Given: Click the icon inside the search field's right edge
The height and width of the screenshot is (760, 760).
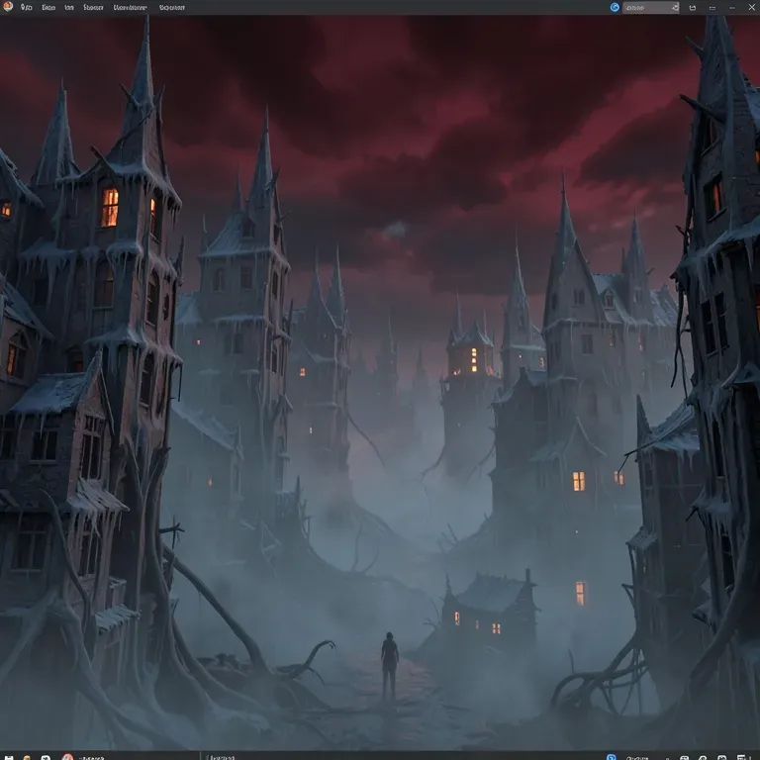Looking at the screenshot, I should (x=675, y=7).
